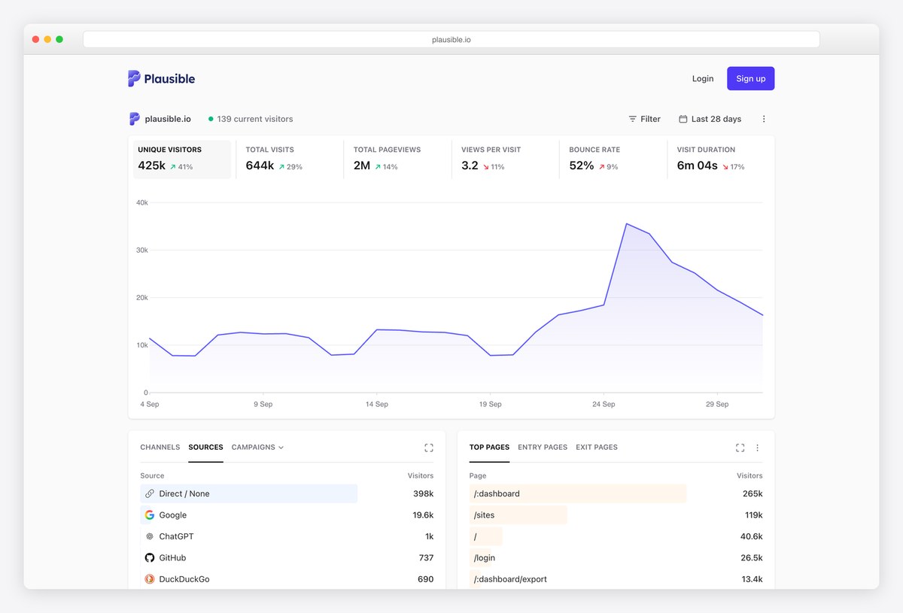The image size is (903, 613).
Task: Click the /:dashboard page row
Action: pyautogui.click(x=616, y=493)
